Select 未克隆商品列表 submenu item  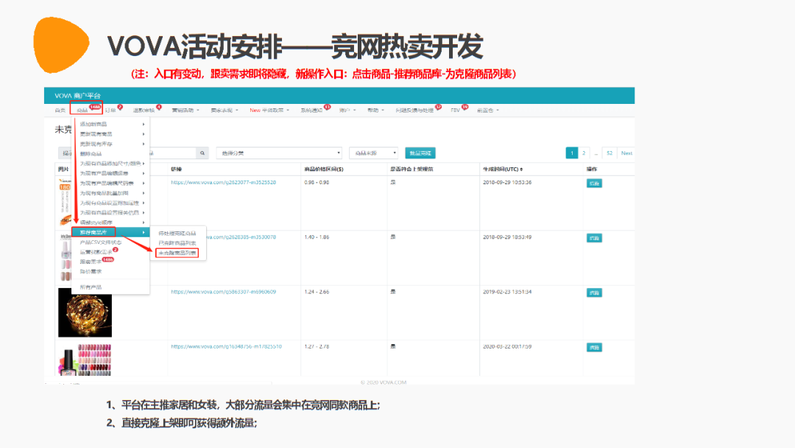click(x=177, y=253)
